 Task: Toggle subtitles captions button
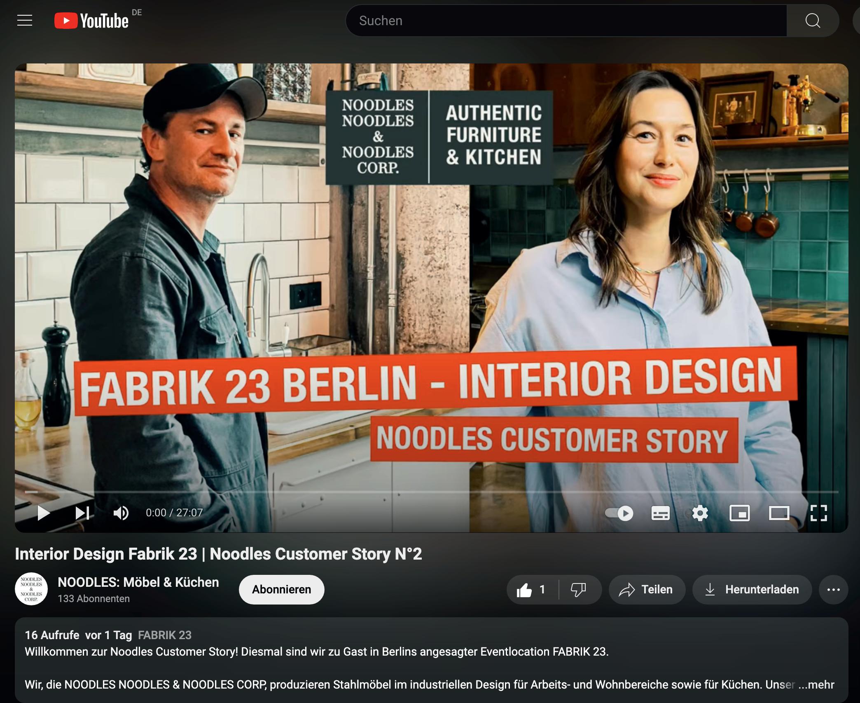[x=660, y=513]
